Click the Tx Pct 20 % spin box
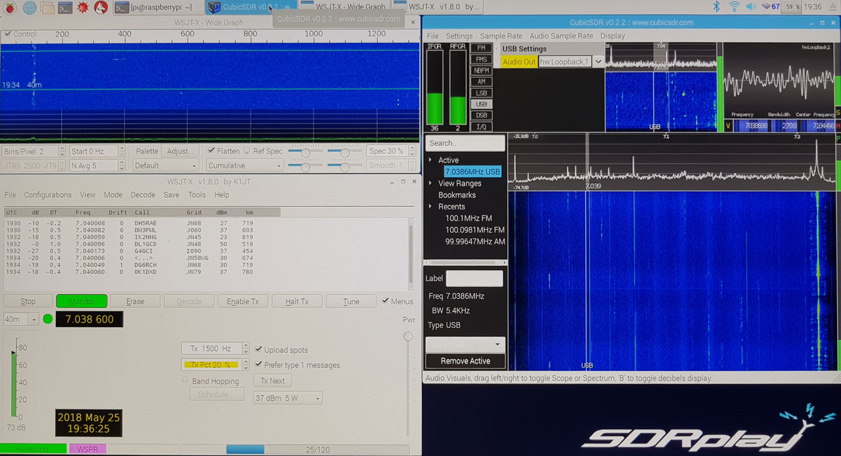The image size is (841, 456). coord(216,365)
